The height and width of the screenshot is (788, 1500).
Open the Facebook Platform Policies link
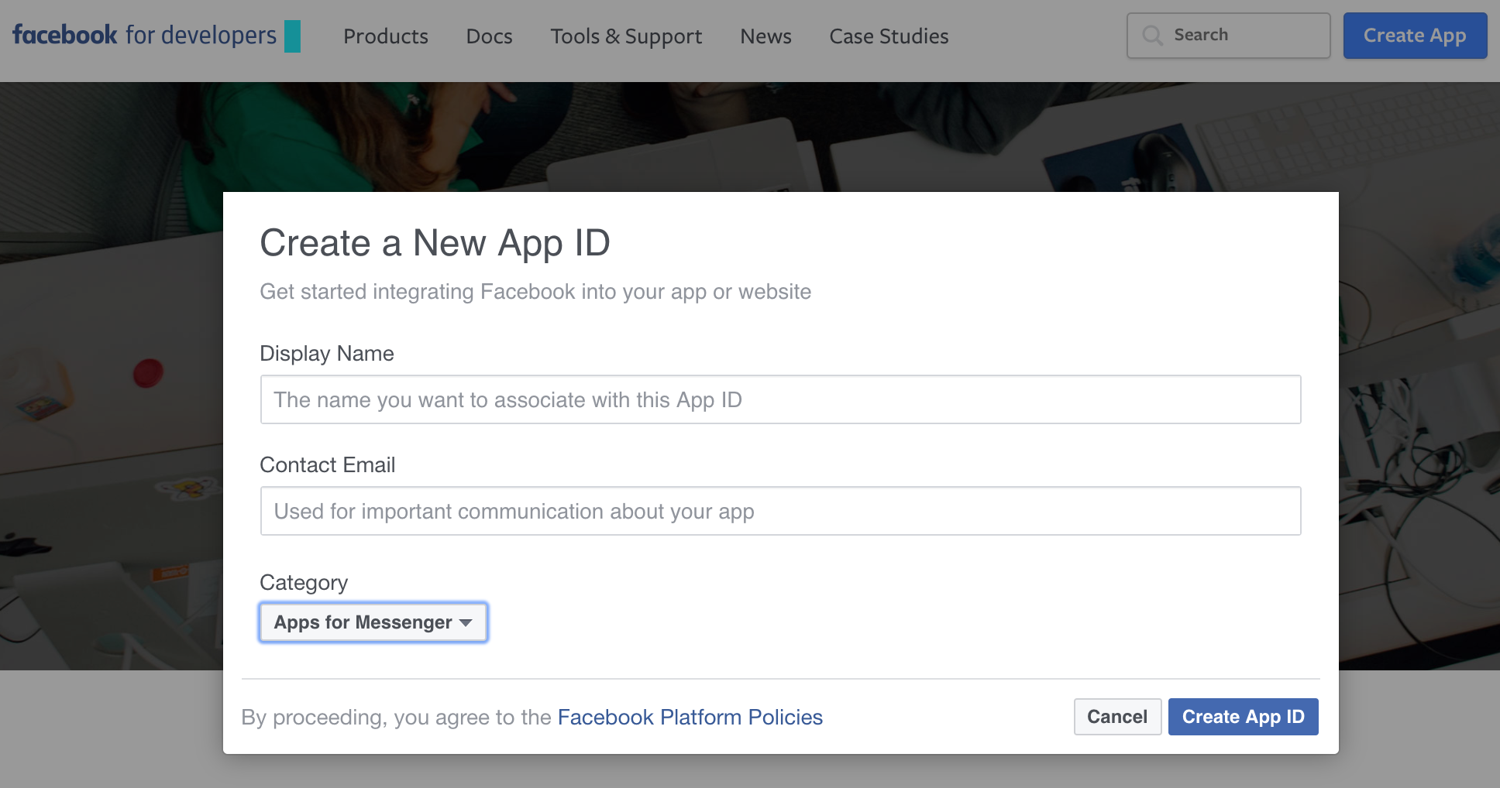tap(690, 718)
